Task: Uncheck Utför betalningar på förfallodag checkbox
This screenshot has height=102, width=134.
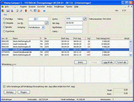Action: pyautogui.click(x=4, y=86)
